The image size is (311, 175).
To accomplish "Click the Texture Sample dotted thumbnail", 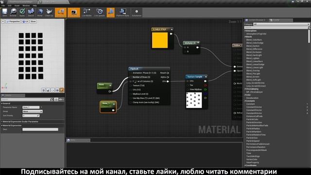I will 194,100.
